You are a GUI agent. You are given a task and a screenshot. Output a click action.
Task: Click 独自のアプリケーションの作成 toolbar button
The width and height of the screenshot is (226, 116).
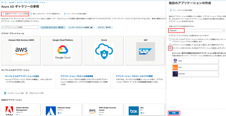click(x=15, y=14)
